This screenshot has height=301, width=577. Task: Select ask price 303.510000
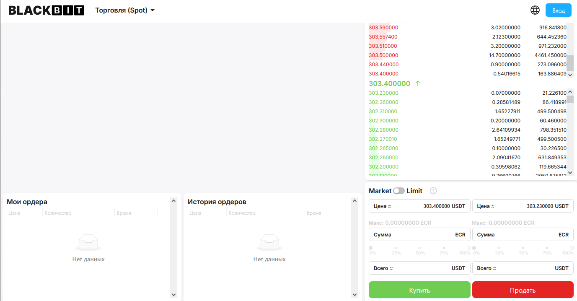pyautogui.click(x=383, y=46)
